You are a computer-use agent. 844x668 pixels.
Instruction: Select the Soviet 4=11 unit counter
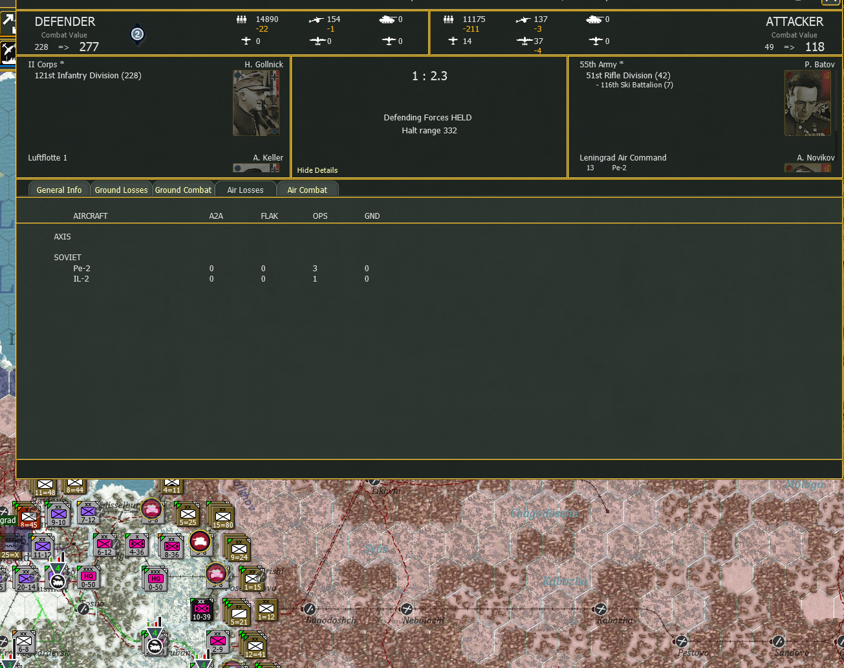click(x=172, y=485)
